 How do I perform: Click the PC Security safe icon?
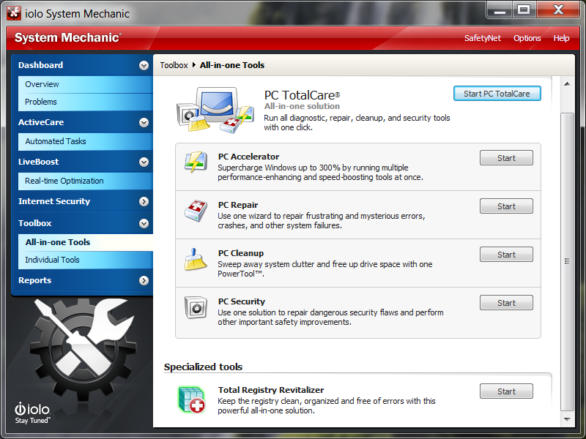tap(196, 308)
